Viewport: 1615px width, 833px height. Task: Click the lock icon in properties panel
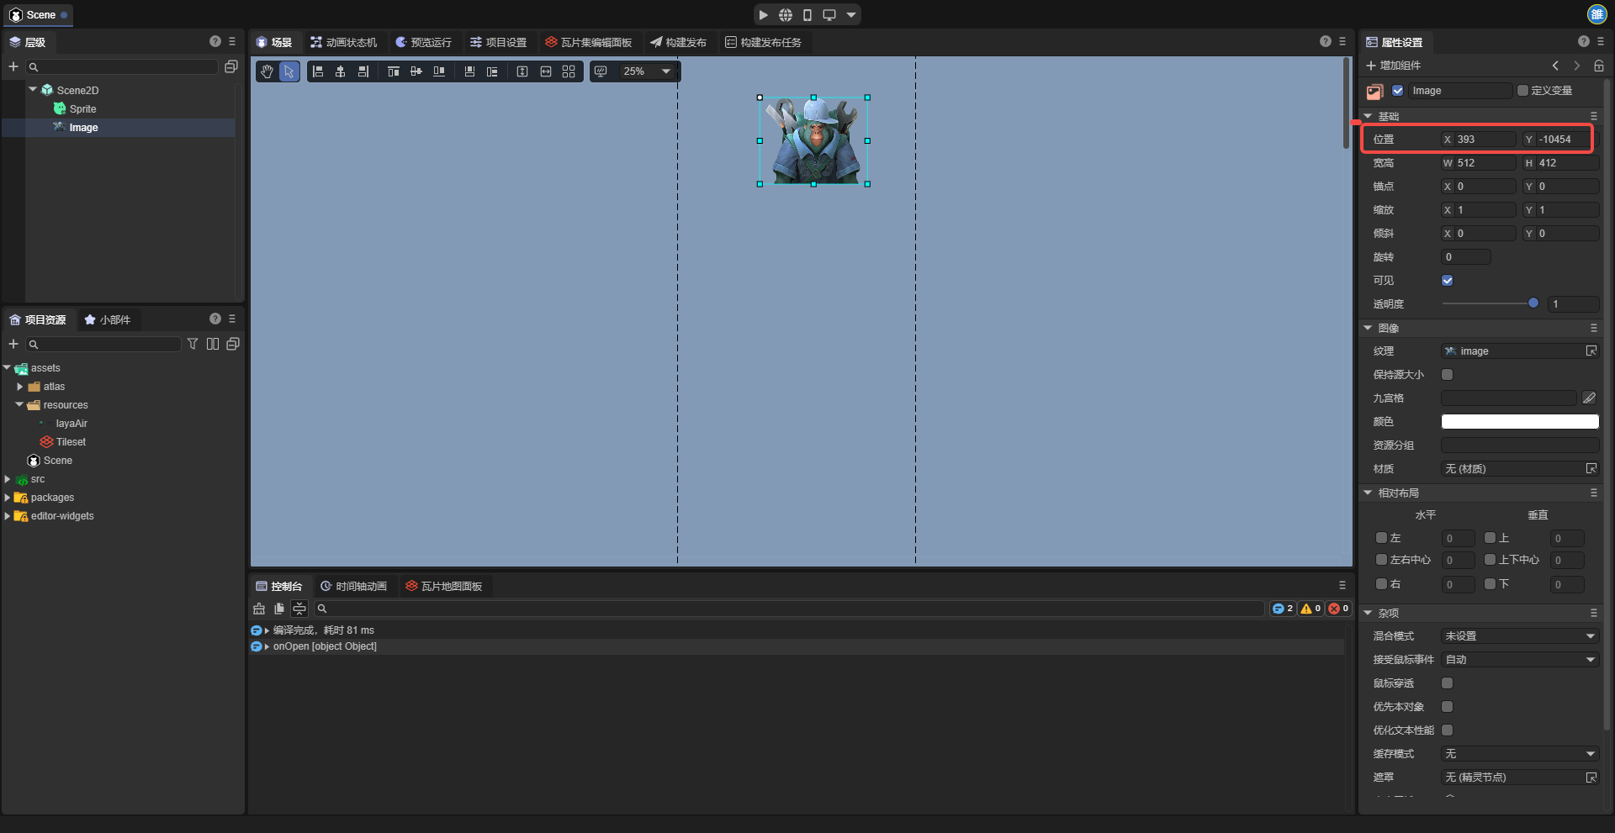(1598, 66)
